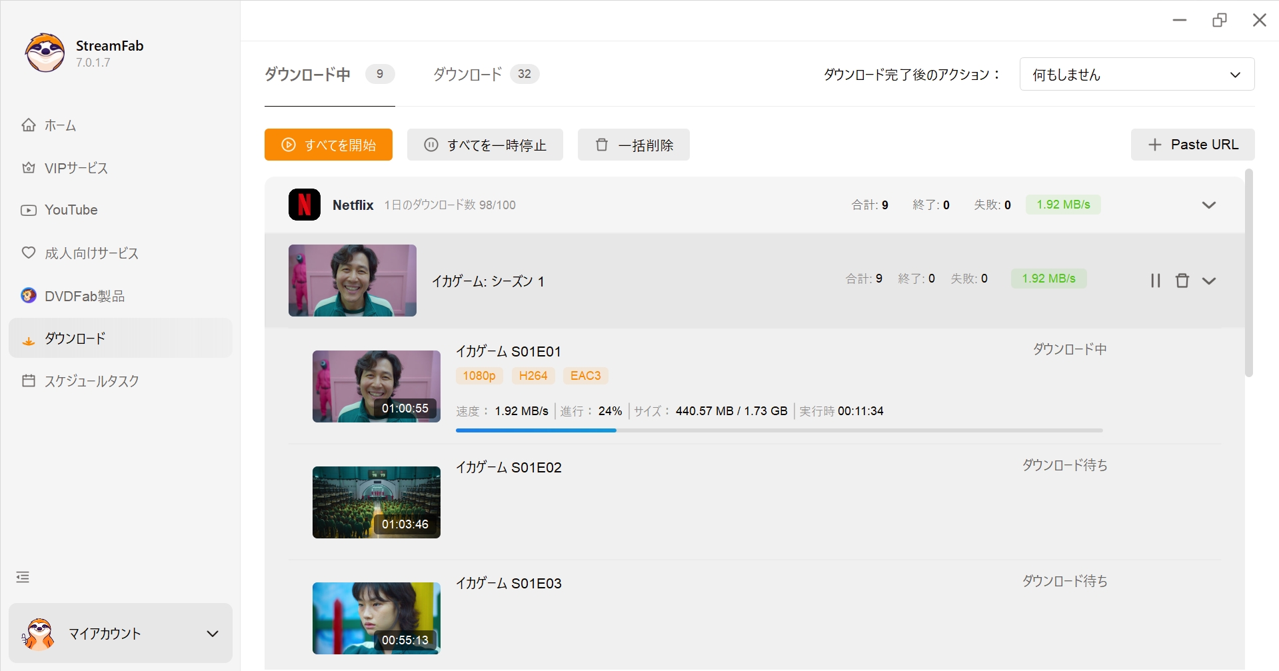Screen dimensions: 1279x671
Task: Switch to the ダウンロード tab with 32 items
Action: tap(485, 74)
